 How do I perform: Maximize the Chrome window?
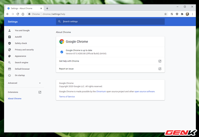point(185,7)
